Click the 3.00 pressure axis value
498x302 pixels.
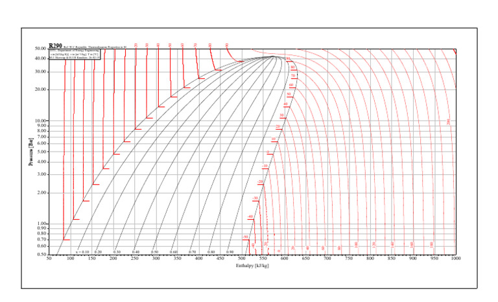coord(41,175)
